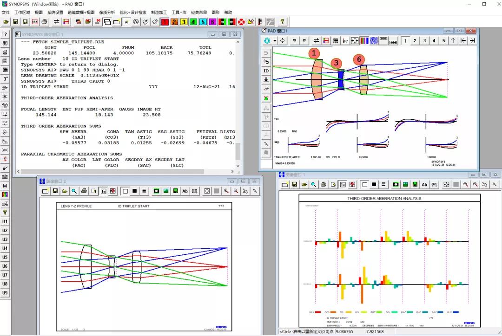Click the open file icon in main toolbar
Screen dimensions: 502x336
pyautogui.click(x=6, y=22)
